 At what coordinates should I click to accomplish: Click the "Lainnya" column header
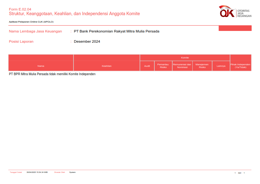221,66
